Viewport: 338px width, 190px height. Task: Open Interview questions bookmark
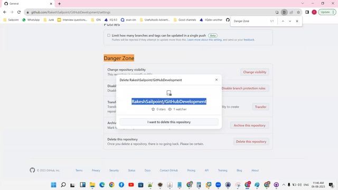click(72, 20)
